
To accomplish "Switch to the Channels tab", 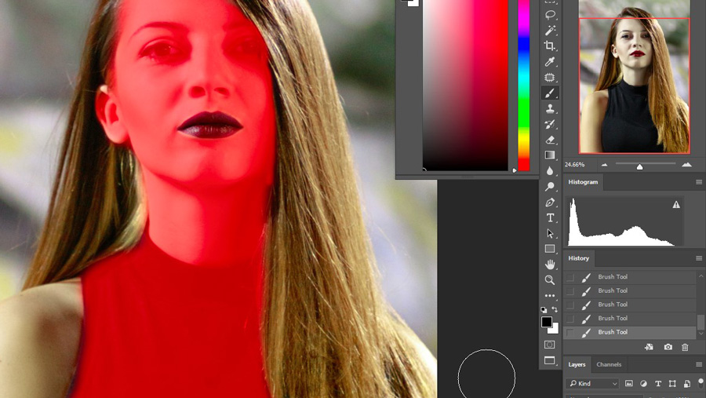I will pos(609,365).
